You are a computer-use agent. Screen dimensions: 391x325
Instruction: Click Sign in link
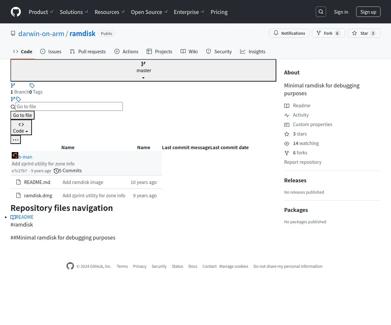pos(341,12)
